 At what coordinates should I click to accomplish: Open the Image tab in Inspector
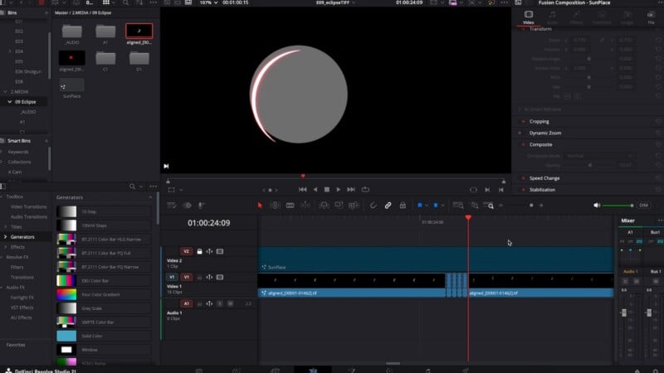click(x=627, y=17)
